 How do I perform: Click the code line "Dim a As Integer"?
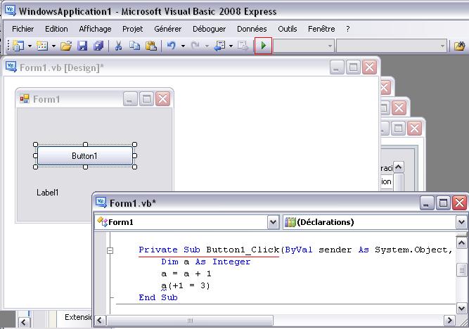coord(206,262)
